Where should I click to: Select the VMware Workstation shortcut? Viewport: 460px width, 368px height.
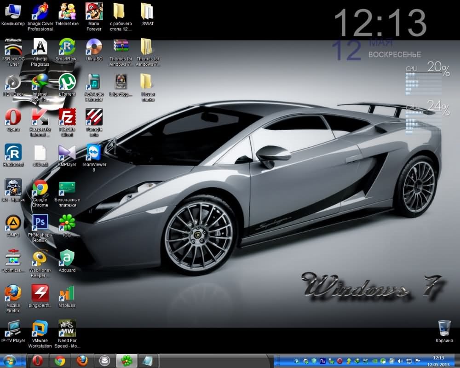click(x=40, y=329)
